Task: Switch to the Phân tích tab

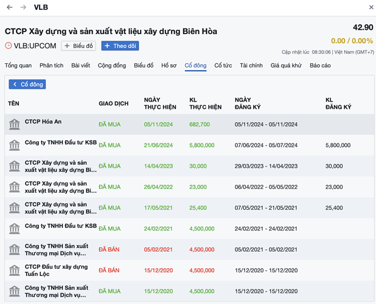Action: pyautogui.click(x=51, y=65)
